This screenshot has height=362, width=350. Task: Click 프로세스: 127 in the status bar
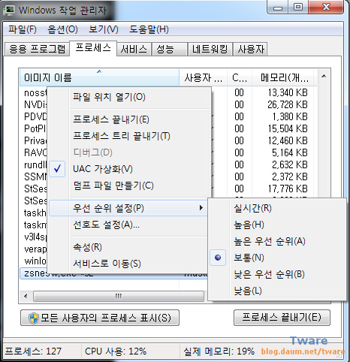[33, 351]
